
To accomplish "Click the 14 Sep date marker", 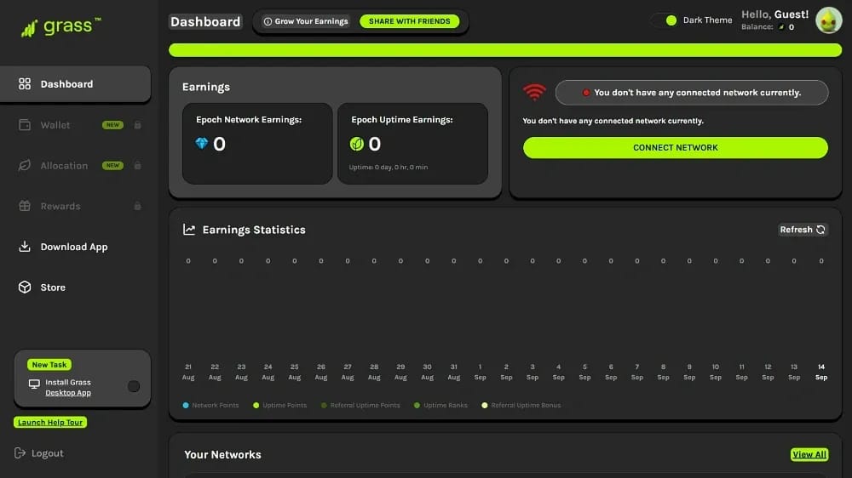I will [821, 373].
